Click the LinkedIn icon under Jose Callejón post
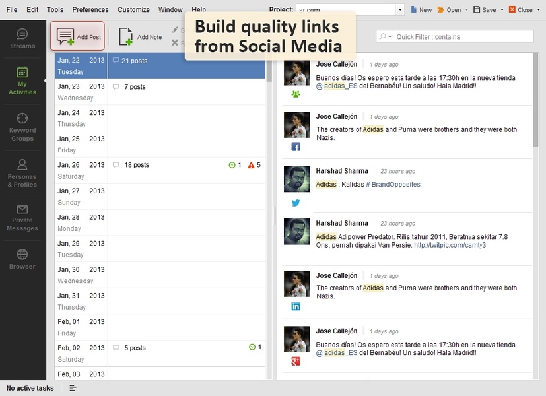 (296, 306)
